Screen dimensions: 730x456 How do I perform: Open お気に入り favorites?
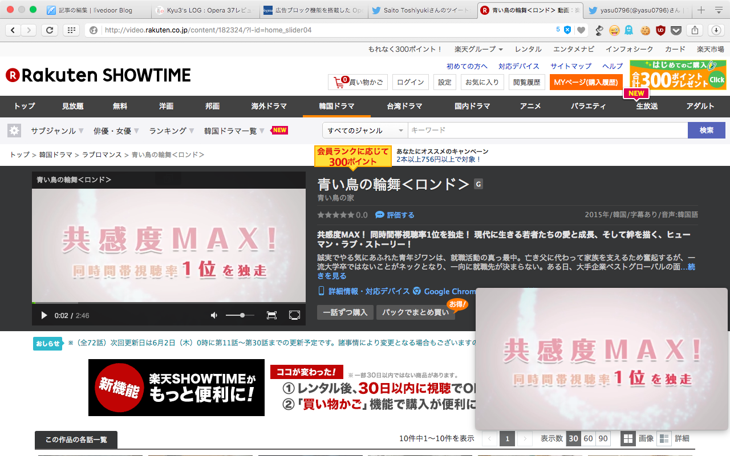coord(482,82)
